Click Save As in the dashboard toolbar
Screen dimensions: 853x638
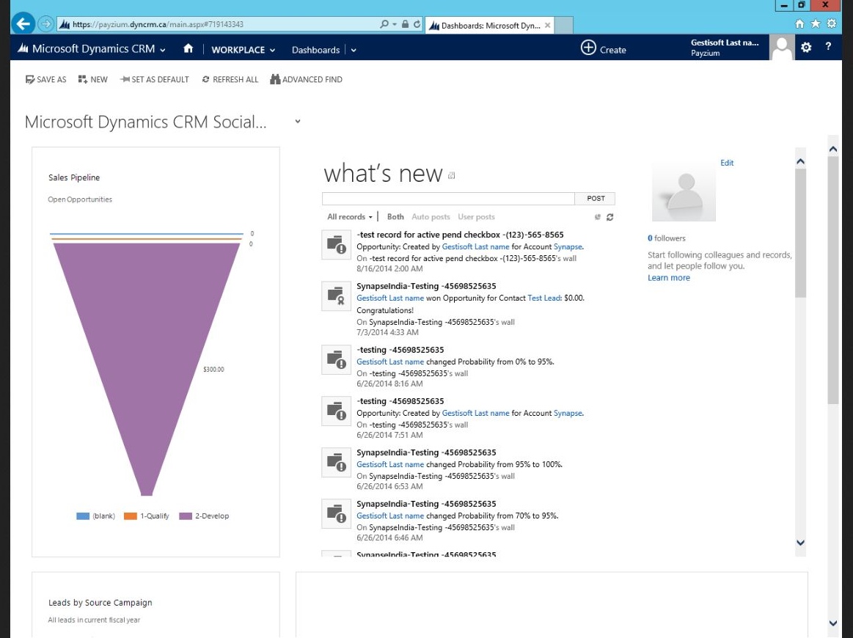(30, 79)
